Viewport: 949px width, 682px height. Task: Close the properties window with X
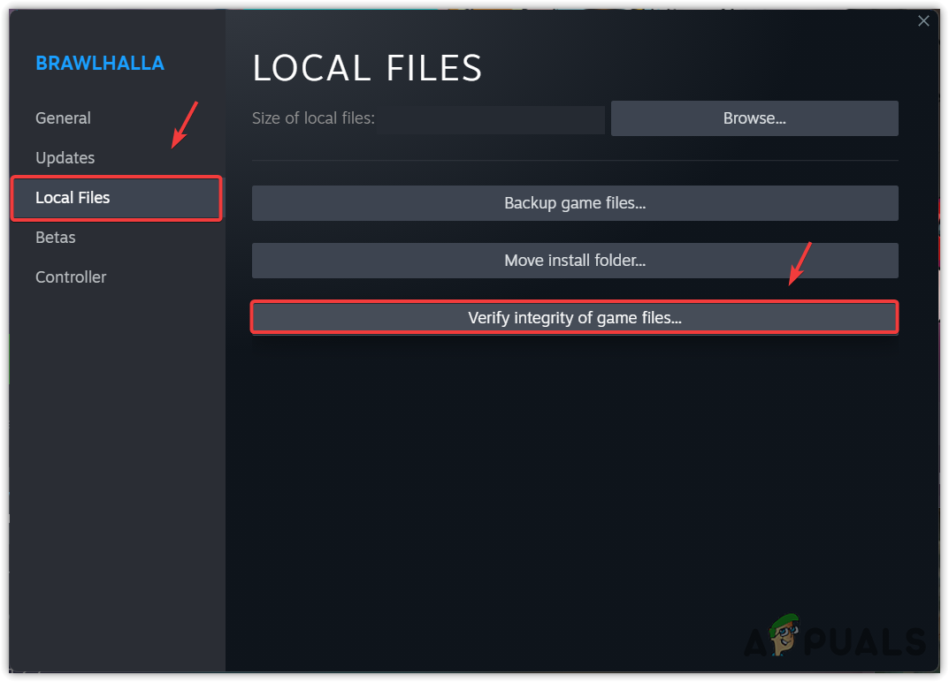pos(923,21)
